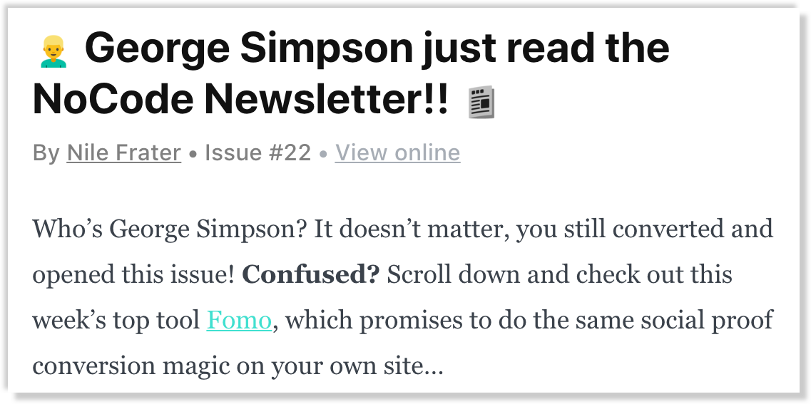This screenshot has height=404, width=811.
Task: Click the words just read the in the headline
Action: point(546,48)
